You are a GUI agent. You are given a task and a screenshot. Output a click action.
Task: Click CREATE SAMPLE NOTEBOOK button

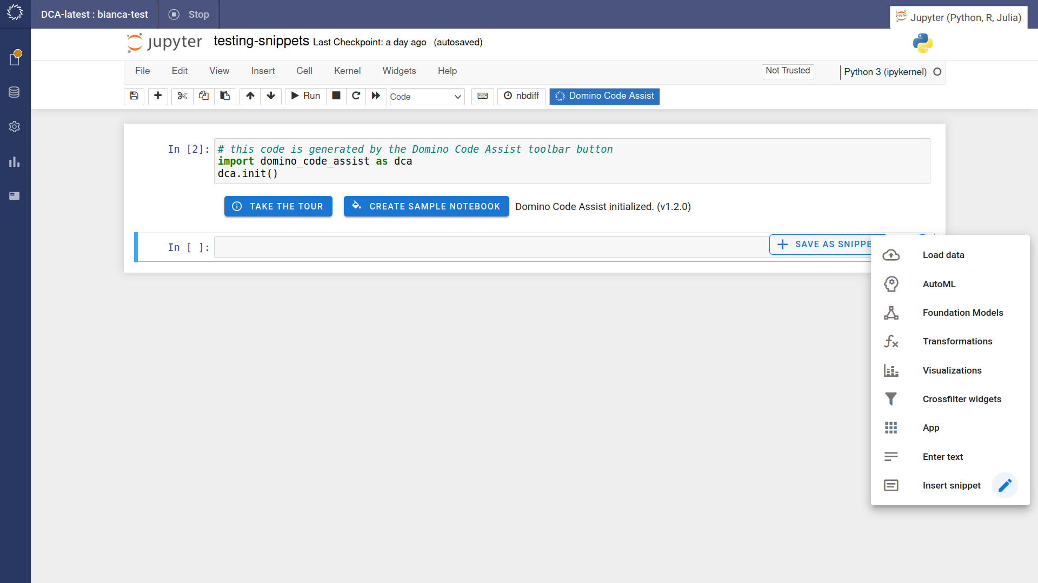[x=426, y=206]
